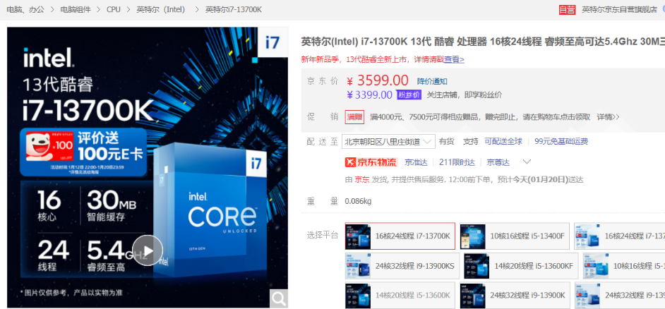Click the red 满赠 promotion tag
This screenshot has height=309, width=665.
354,117
